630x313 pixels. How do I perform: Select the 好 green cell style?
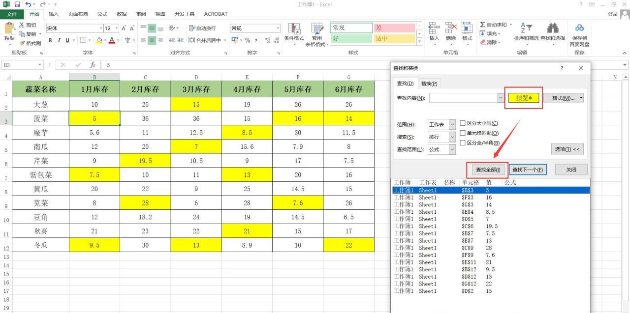click(351, 38)
